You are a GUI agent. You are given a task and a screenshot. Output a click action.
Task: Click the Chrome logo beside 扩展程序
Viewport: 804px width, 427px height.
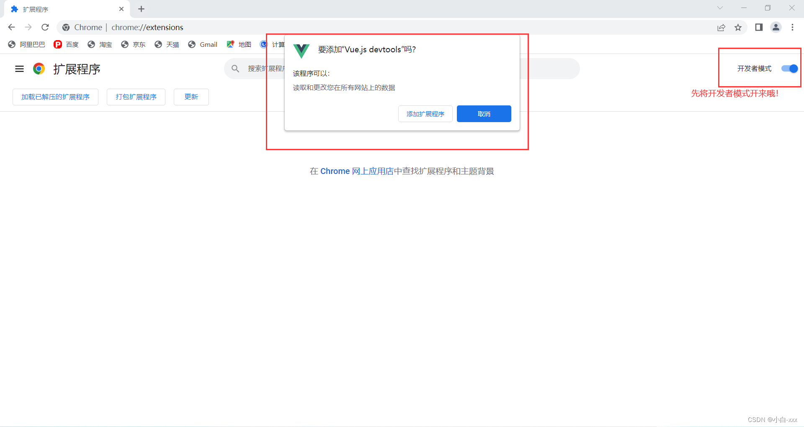click(x=39, y=69)
